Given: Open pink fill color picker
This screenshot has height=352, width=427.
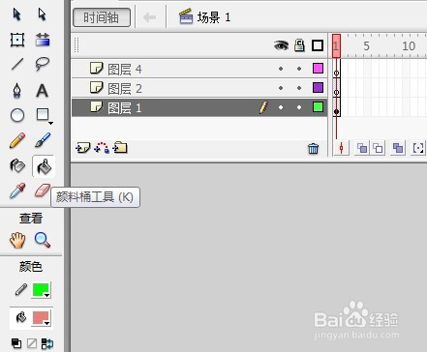Looking at the screenshot, I should click(42, 318).
